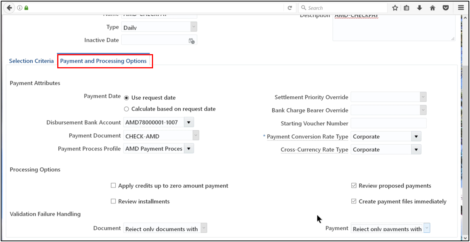This screenshot has width=470, height=242.
Task: Enable Apply credits up to zero amount payment
Action: tap(113, 185)
